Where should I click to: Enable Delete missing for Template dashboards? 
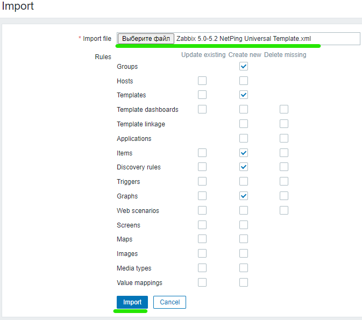point(284,109)
